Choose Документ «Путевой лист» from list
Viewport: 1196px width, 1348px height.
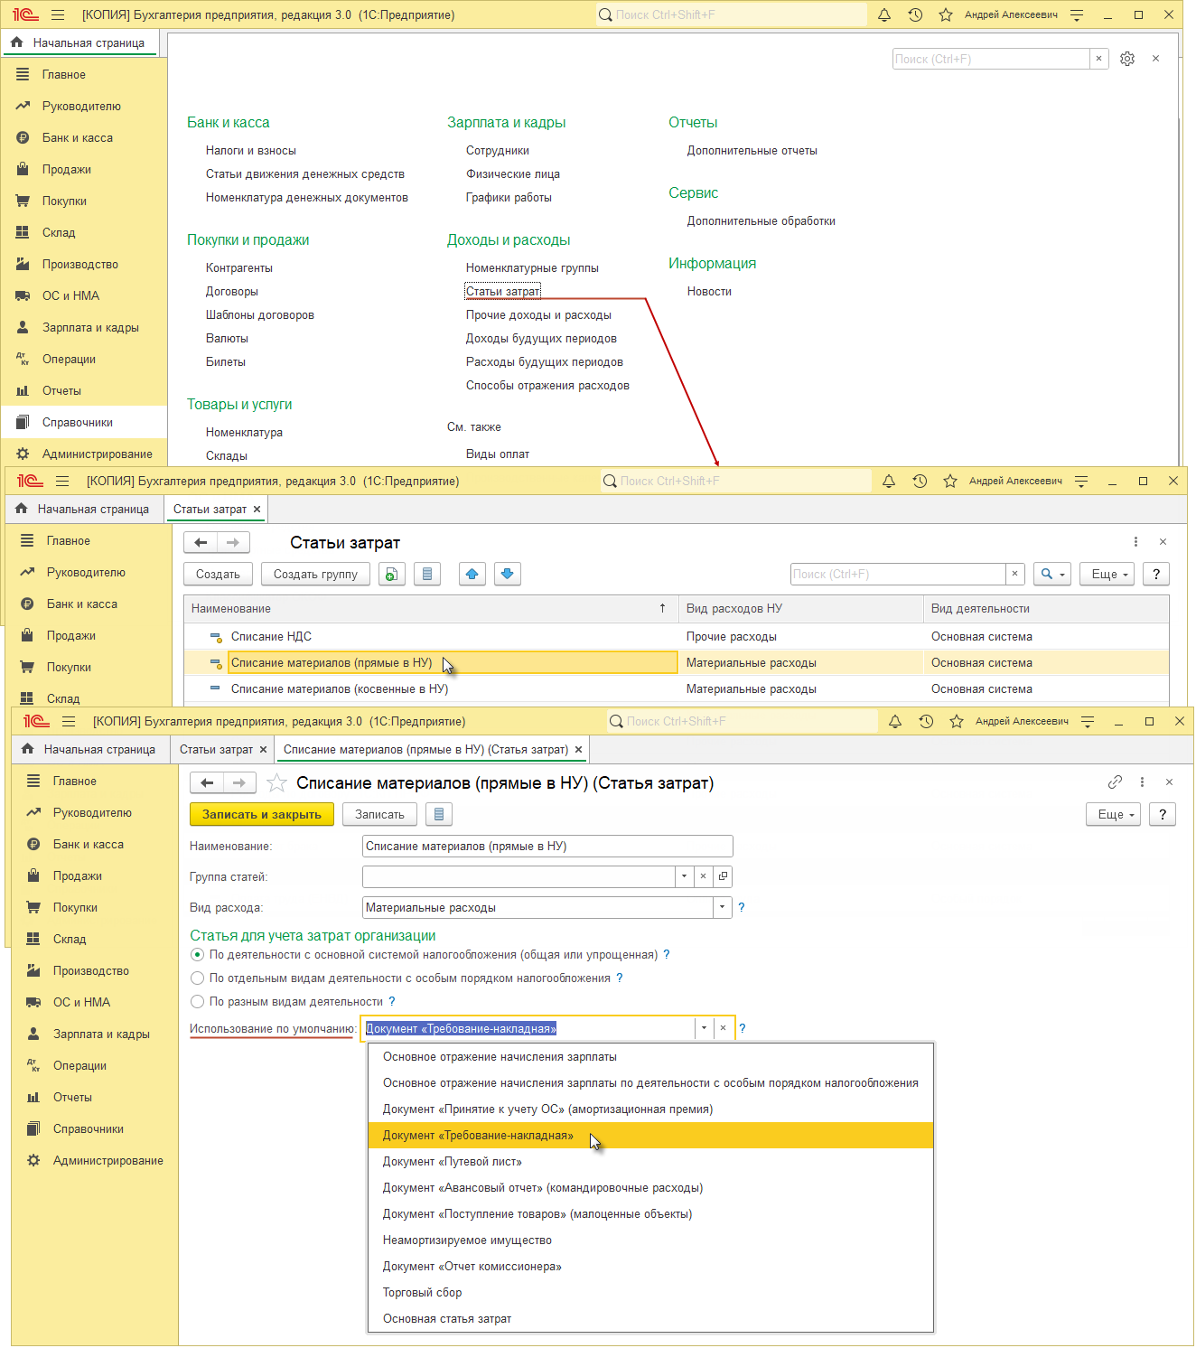[x=650, y=1161]
